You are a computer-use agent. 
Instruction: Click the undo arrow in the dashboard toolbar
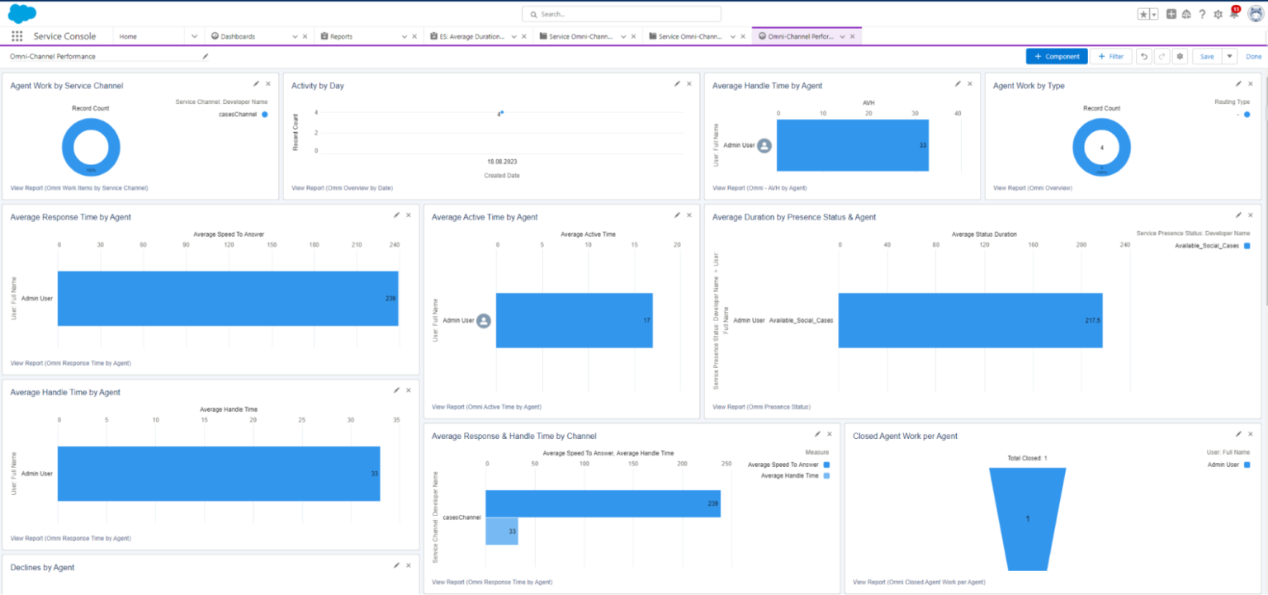(x=1143, y=55)
